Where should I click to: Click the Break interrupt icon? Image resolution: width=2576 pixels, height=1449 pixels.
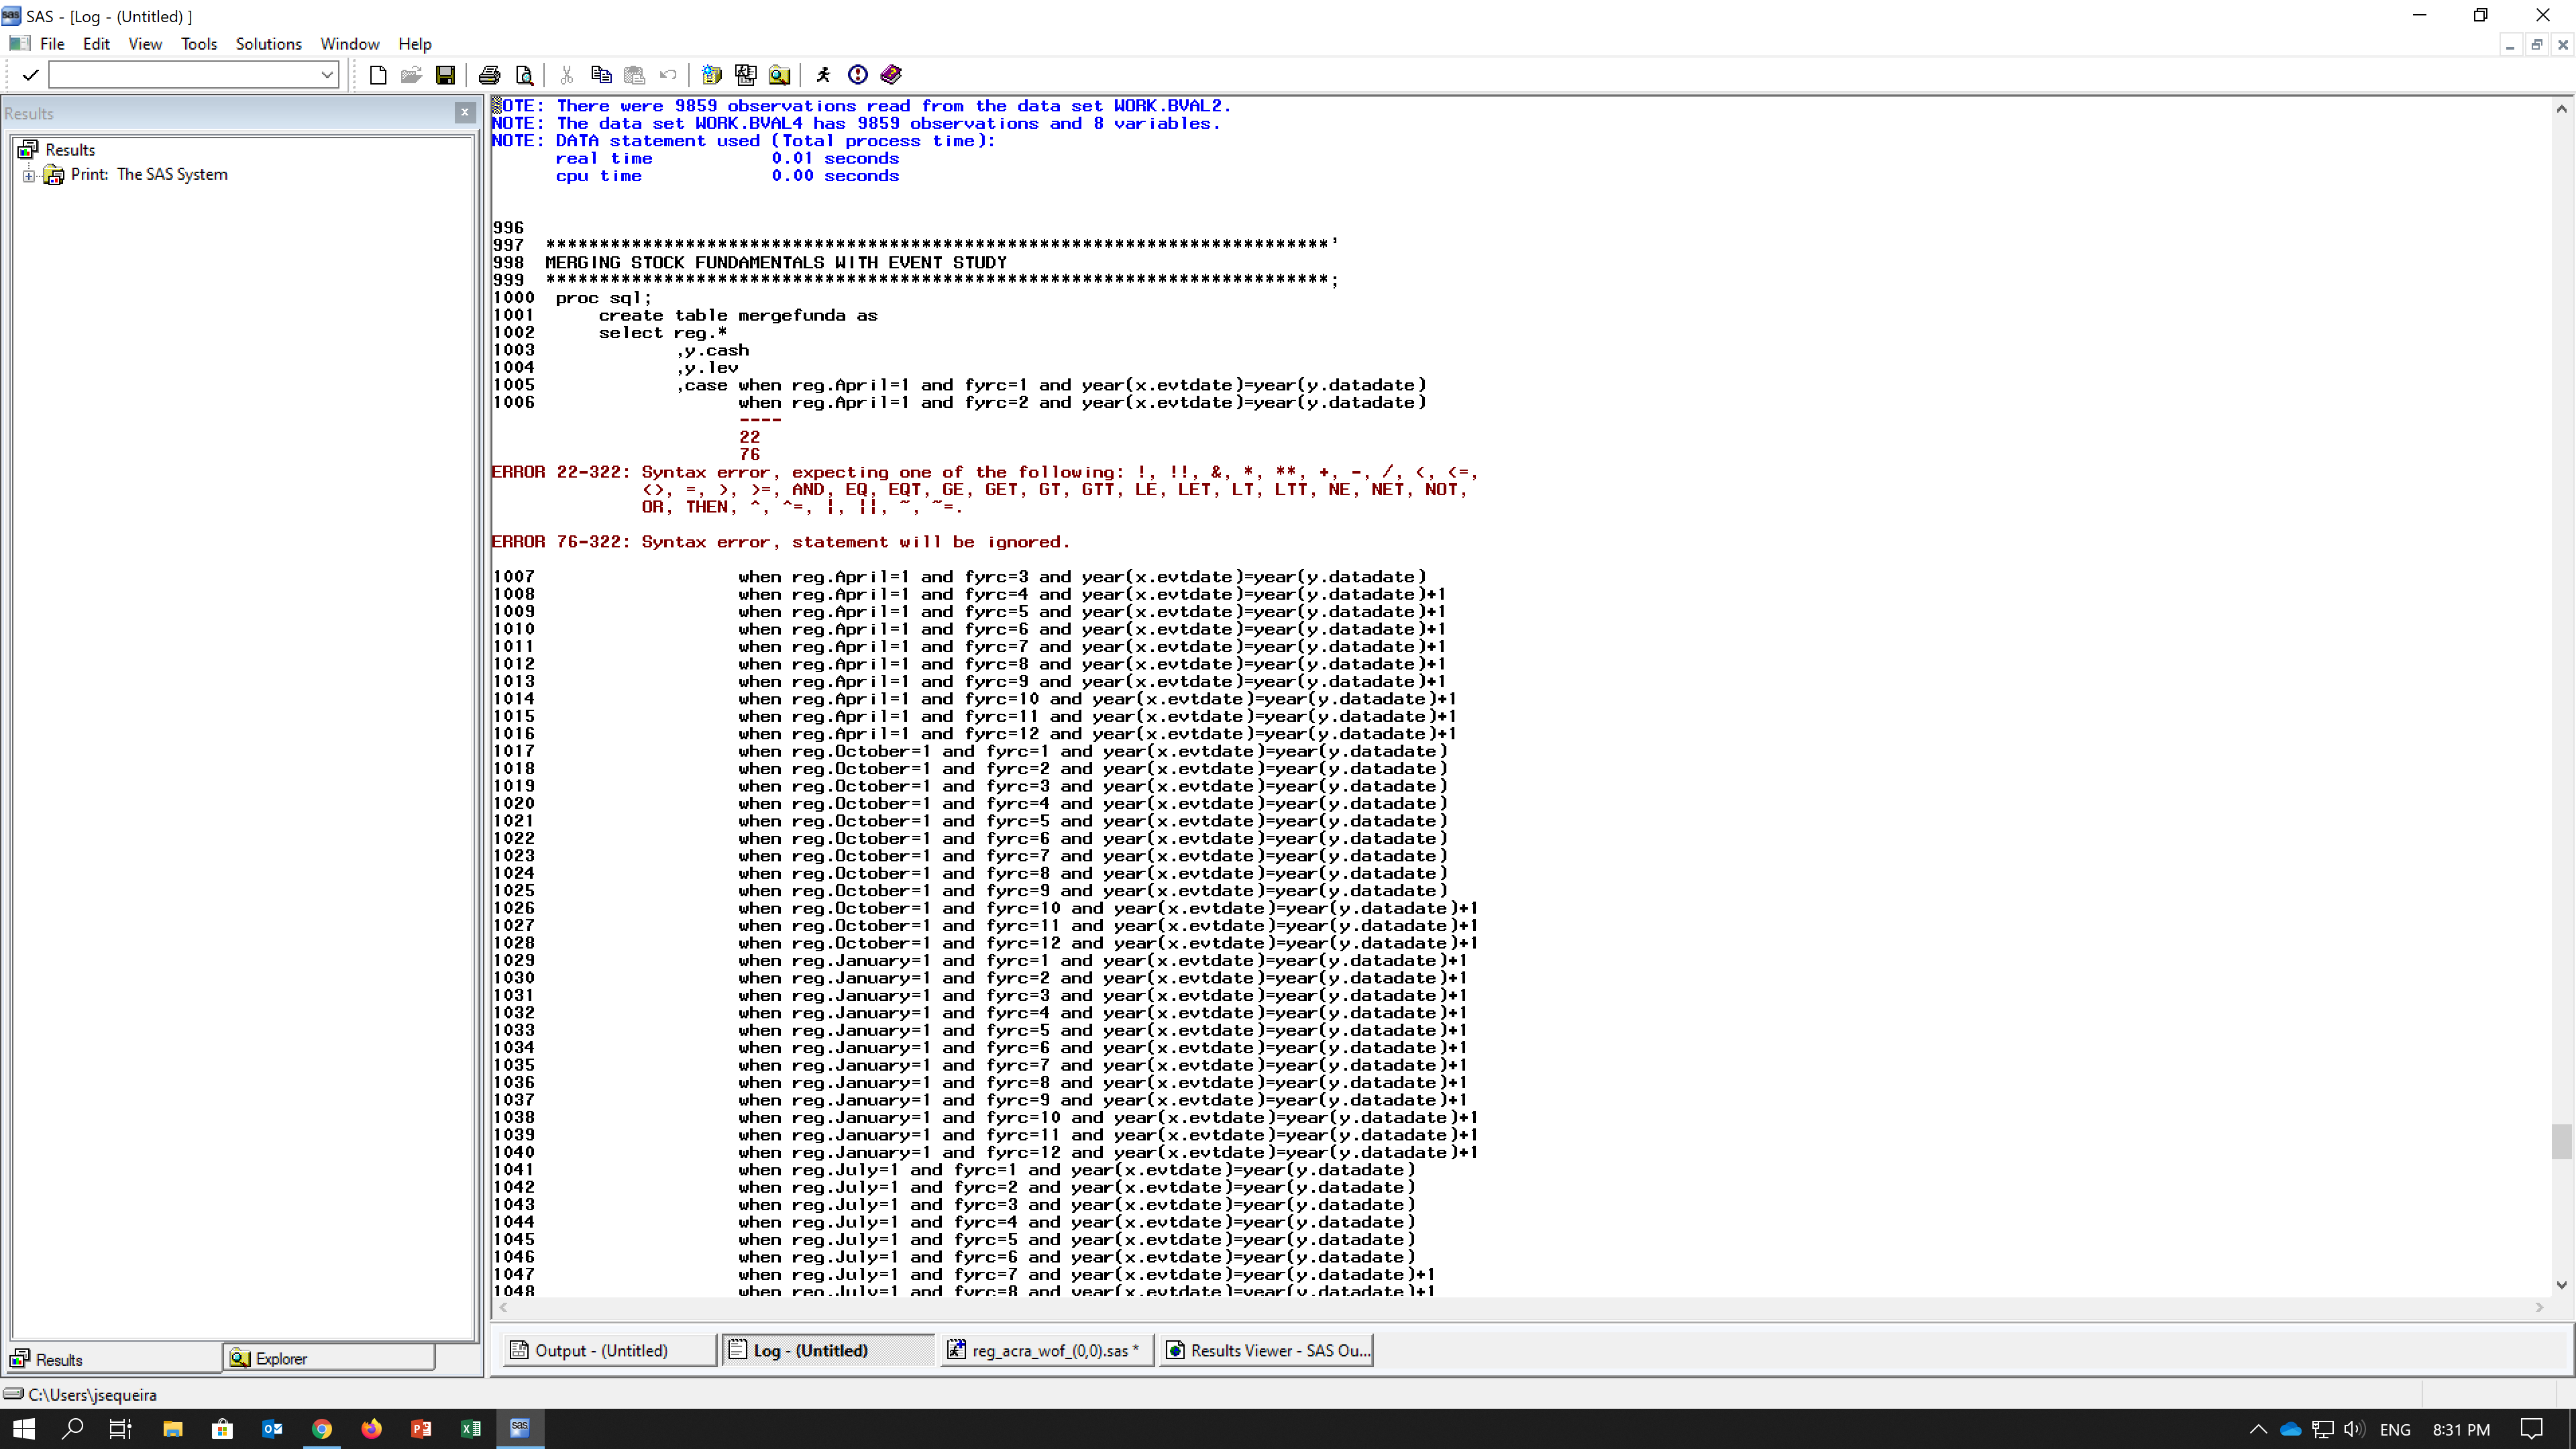pyautogui.click(x=857, y=74)
